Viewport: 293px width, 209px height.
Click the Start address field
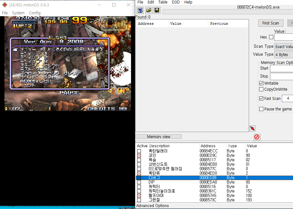point(282,69)
